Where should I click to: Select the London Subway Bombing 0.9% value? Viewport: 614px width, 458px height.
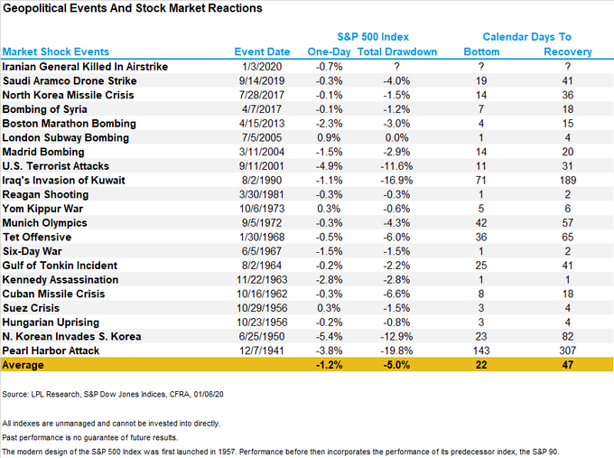tap(329, 137)
